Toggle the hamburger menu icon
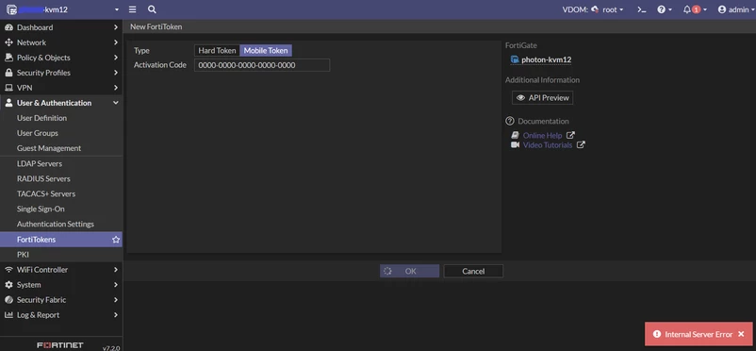Screen dimensions: 756x351 (x=133, y=9)
